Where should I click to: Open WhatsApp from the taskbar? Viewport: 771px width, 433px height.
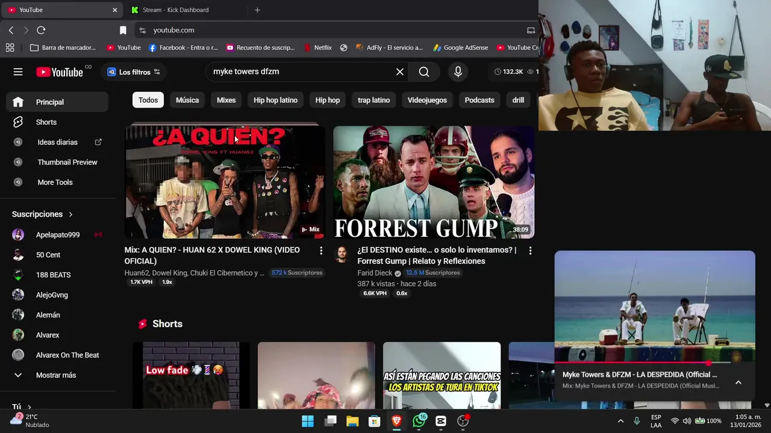click(419, 421)
